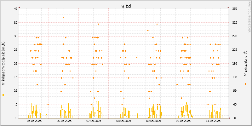Select the Windrichtung axis label on the right
Viewport: 252px width, 126px height.
(245, 63)
